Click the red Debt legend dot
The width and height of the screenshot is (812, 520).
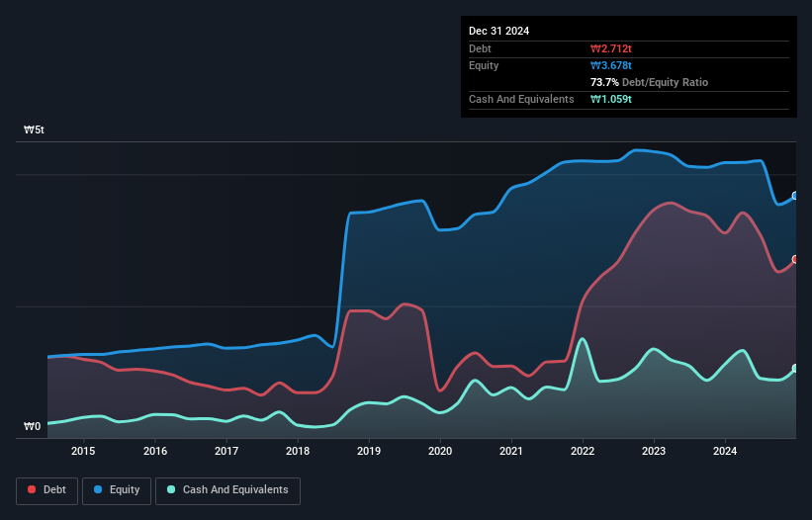tap(32, 489)
